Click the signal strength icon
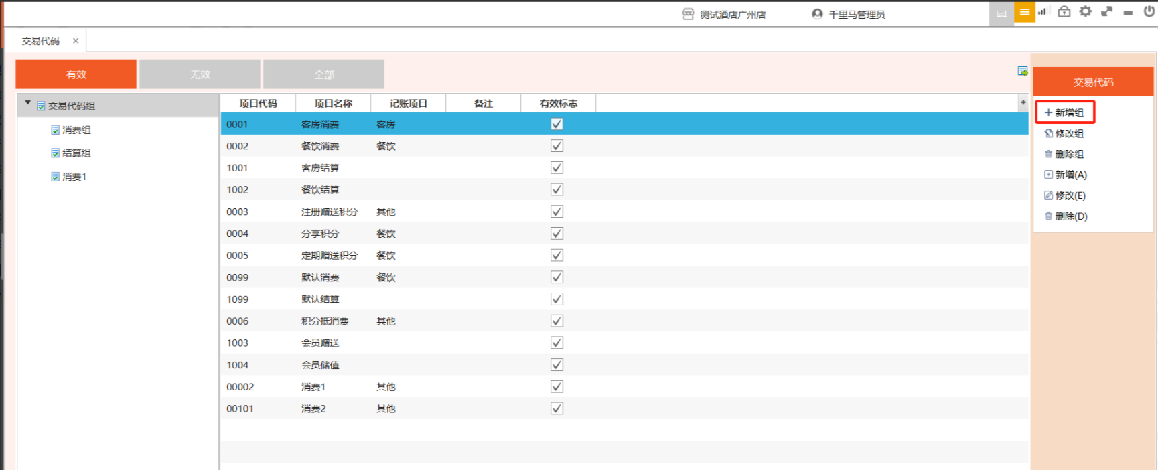1158x470 pixels. click(1042, 12)
